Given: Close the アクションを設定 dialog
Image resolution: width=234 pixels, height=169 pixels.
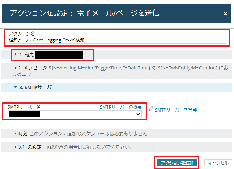Looking at the screenshot, I should pos(225,13).
